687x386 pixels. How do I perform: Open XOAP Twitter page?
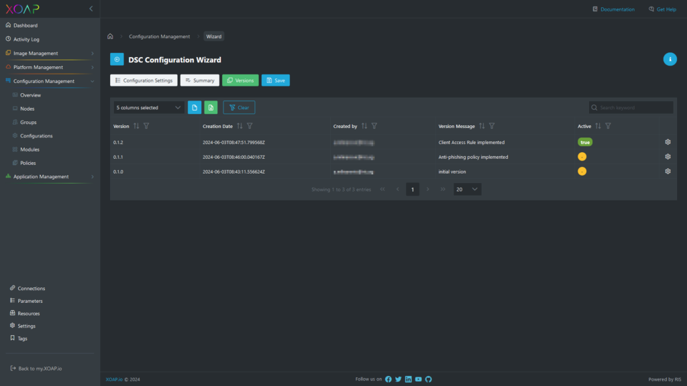coord(399,379)
